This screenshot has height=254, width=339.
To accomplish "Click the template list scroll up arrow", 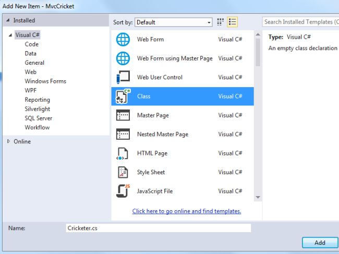I will [x=258, y=34].
